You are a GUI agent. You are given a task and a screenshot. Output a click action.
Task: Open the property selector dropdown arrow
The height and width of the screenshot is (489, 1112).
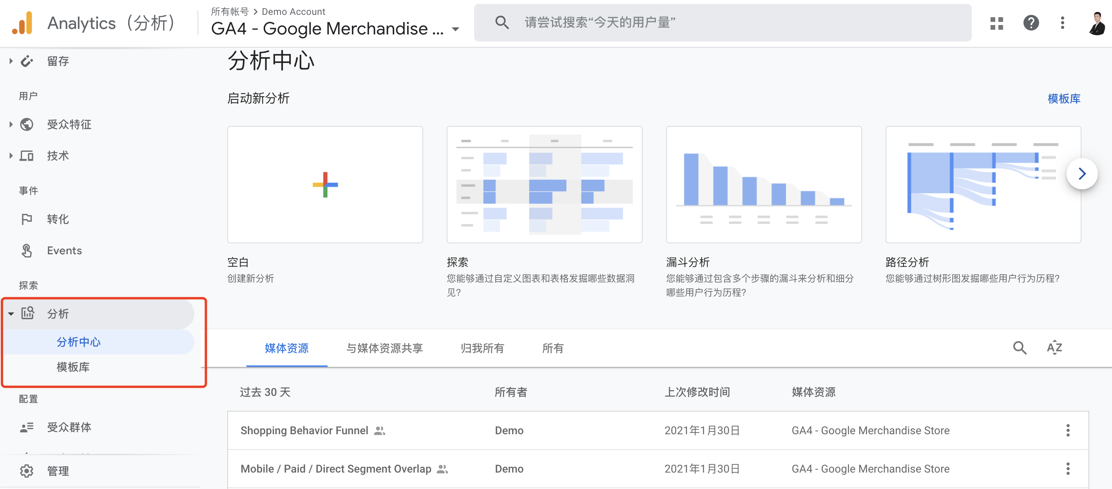(x=455, y=29)
